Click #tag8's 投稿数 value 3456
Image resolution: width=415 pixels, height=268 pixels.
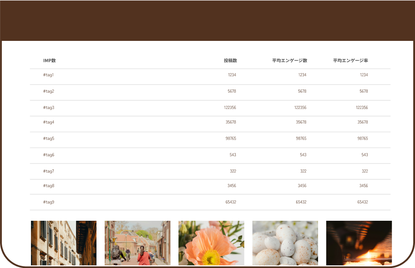232,186
